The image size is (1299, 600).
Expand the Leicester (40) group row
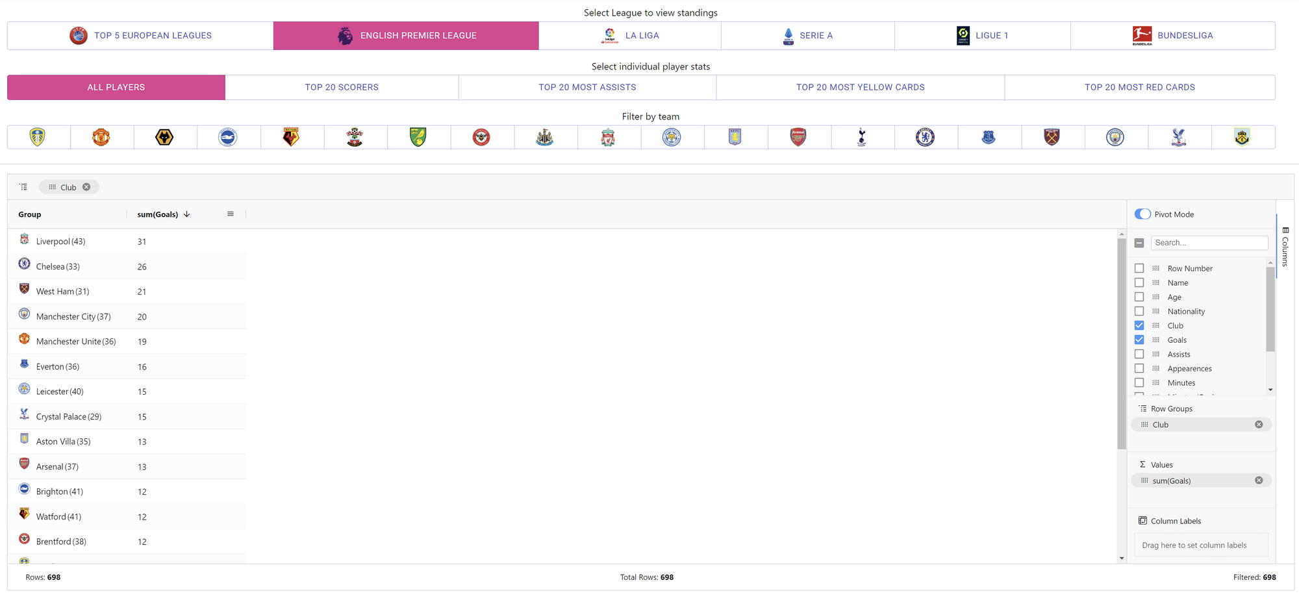[127, 392]
